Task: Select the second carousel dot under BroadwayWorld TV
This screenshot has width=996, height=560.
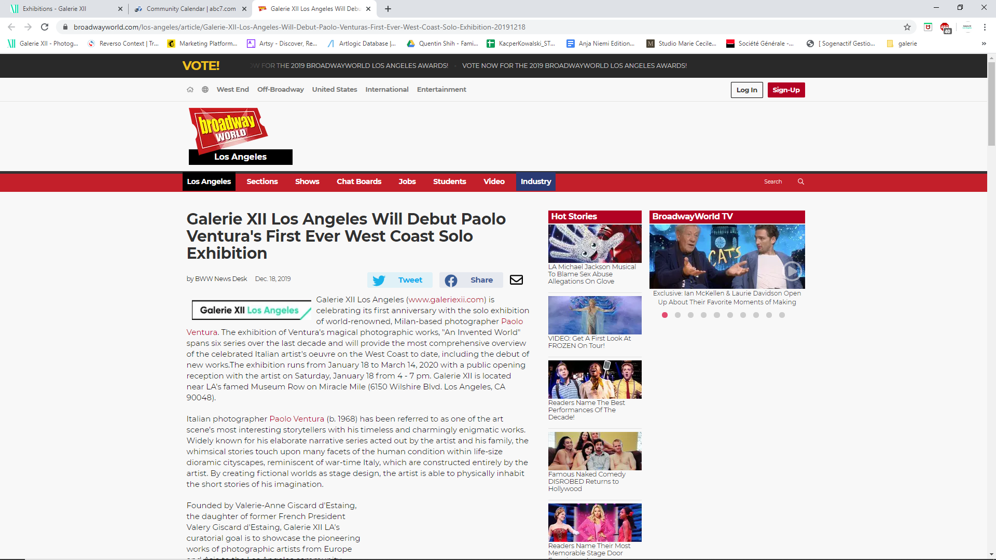Action: coord(677,315)
